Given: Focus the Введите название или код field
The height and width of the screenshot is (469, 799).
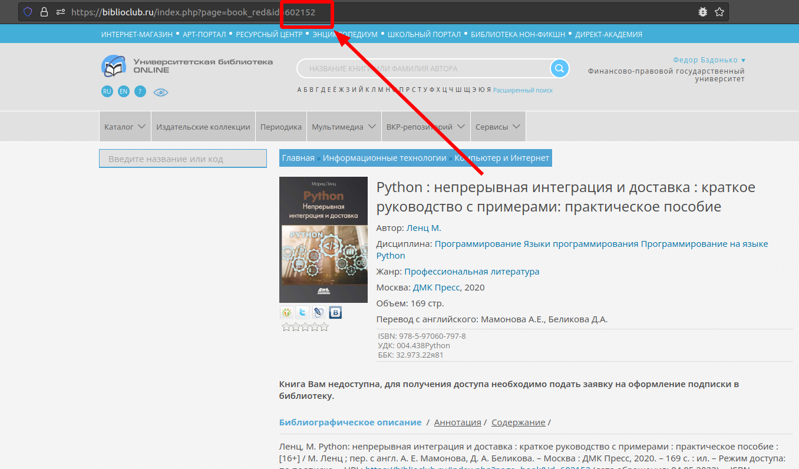Looking at the screenshot, I should coord(183,159).
